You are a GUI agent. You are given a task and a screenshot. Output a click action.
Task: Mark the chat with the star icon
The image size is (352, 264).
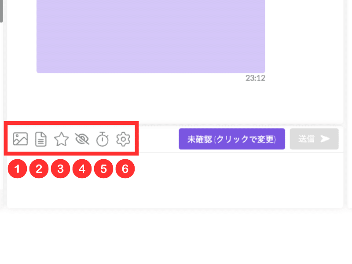coord(61,139)
